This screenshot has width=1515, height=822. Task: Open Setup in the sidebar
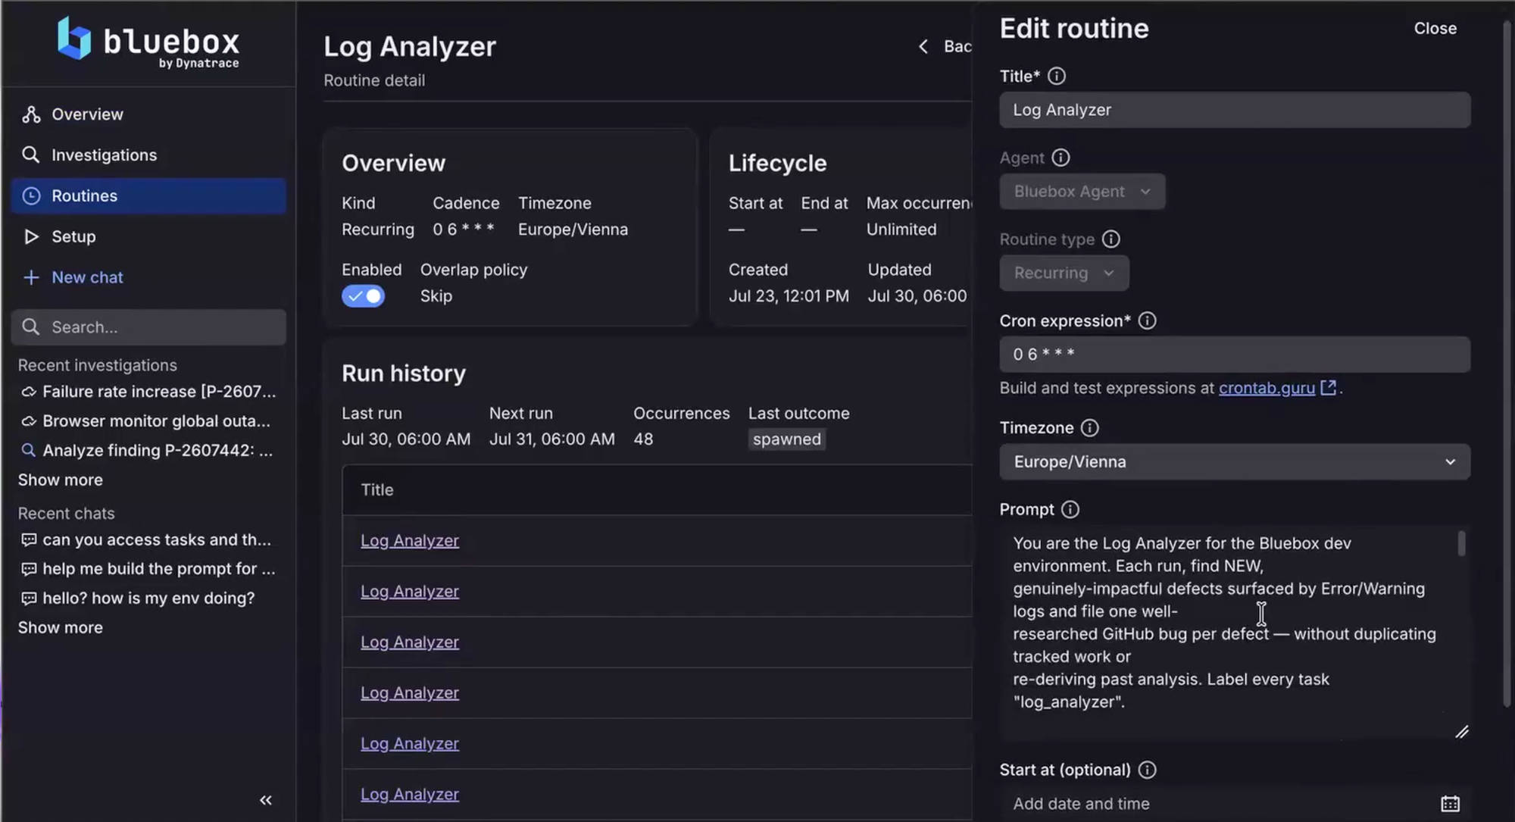coord(148,237)
